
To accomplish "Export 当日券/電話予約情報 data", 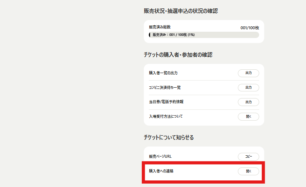I will [x=248, y=102].
